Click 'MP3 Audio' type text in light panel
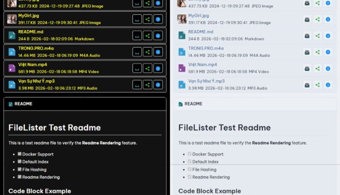The height and width of the screenshot is (195, 340). tap(258, 88)
